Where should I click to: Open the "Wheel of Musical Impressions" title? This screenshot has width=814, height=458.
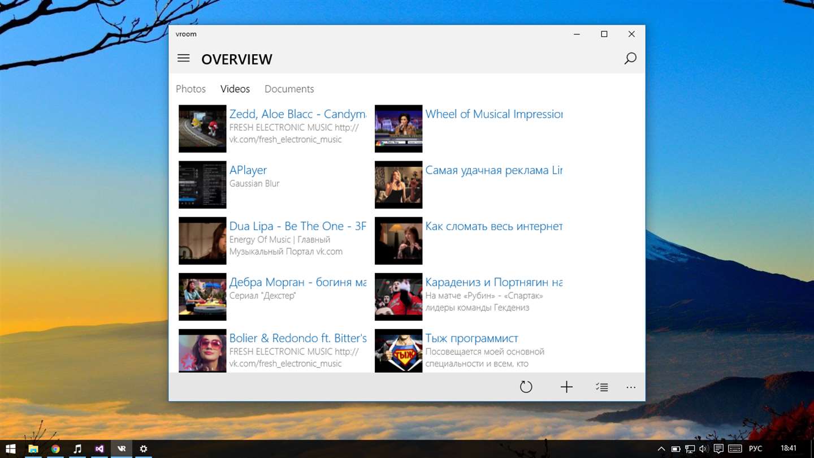click(x=493, y=114)
